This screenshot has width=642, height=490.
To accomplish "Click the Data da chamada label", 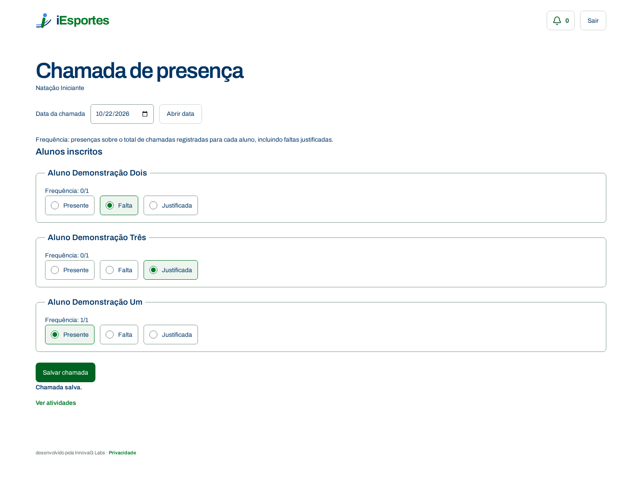I will pos(60,114).
